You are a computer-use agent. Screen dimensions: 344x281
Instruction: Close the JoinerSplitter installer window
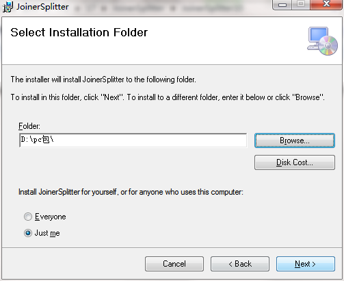tap(326, 4)
